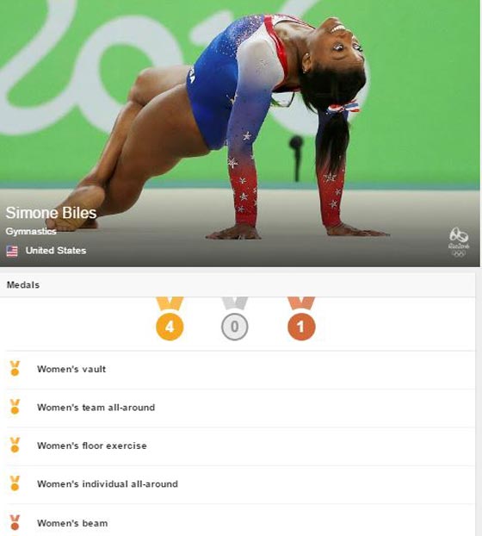The image size is (482, 536).
Task: Click gold medal icon beside Women's floor exercise
Action: (15, 445)
